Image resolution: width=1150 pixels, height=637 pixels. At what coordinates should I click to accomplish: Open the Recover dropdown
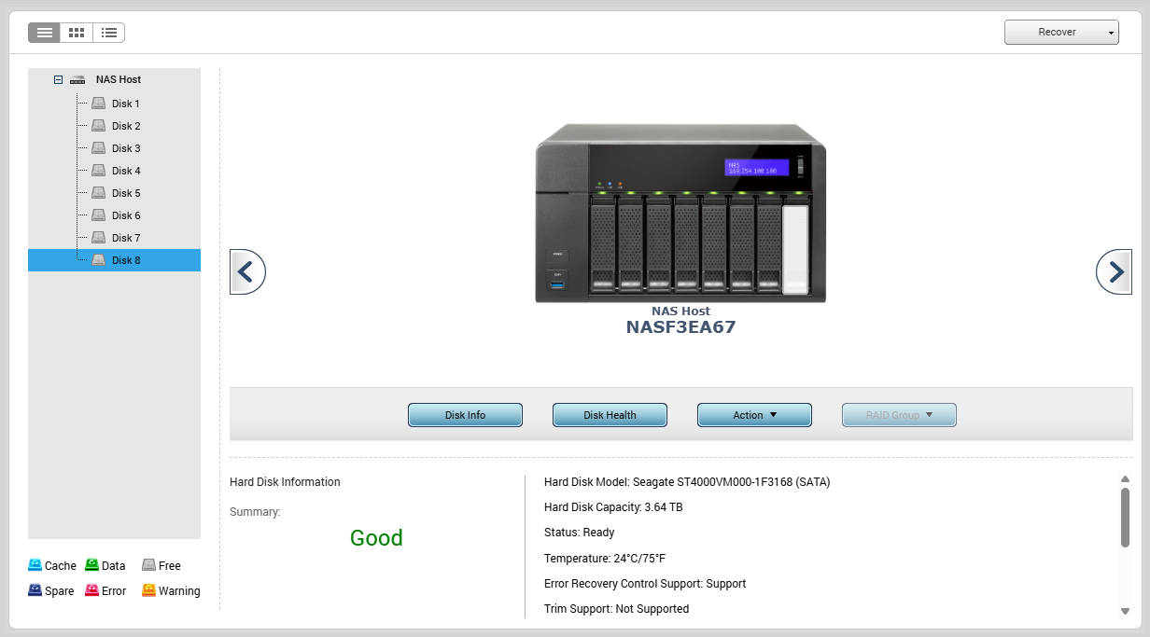point(1061,33)
